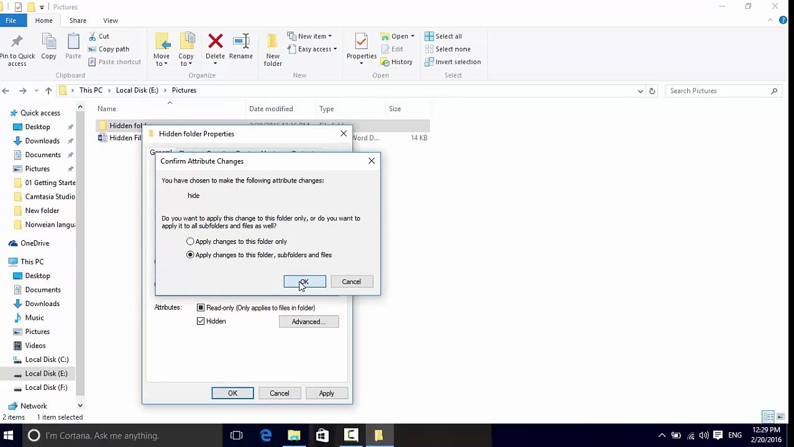This screenshot has height=447, width=794.
Task: Click Invert selection in ribbon
Action: pos(453,62)
